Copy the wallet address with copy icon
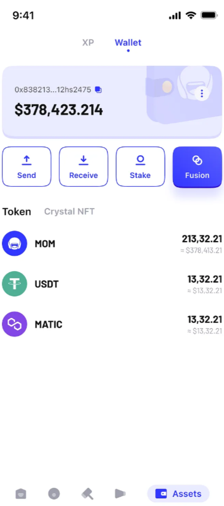 tap(99, 89)
